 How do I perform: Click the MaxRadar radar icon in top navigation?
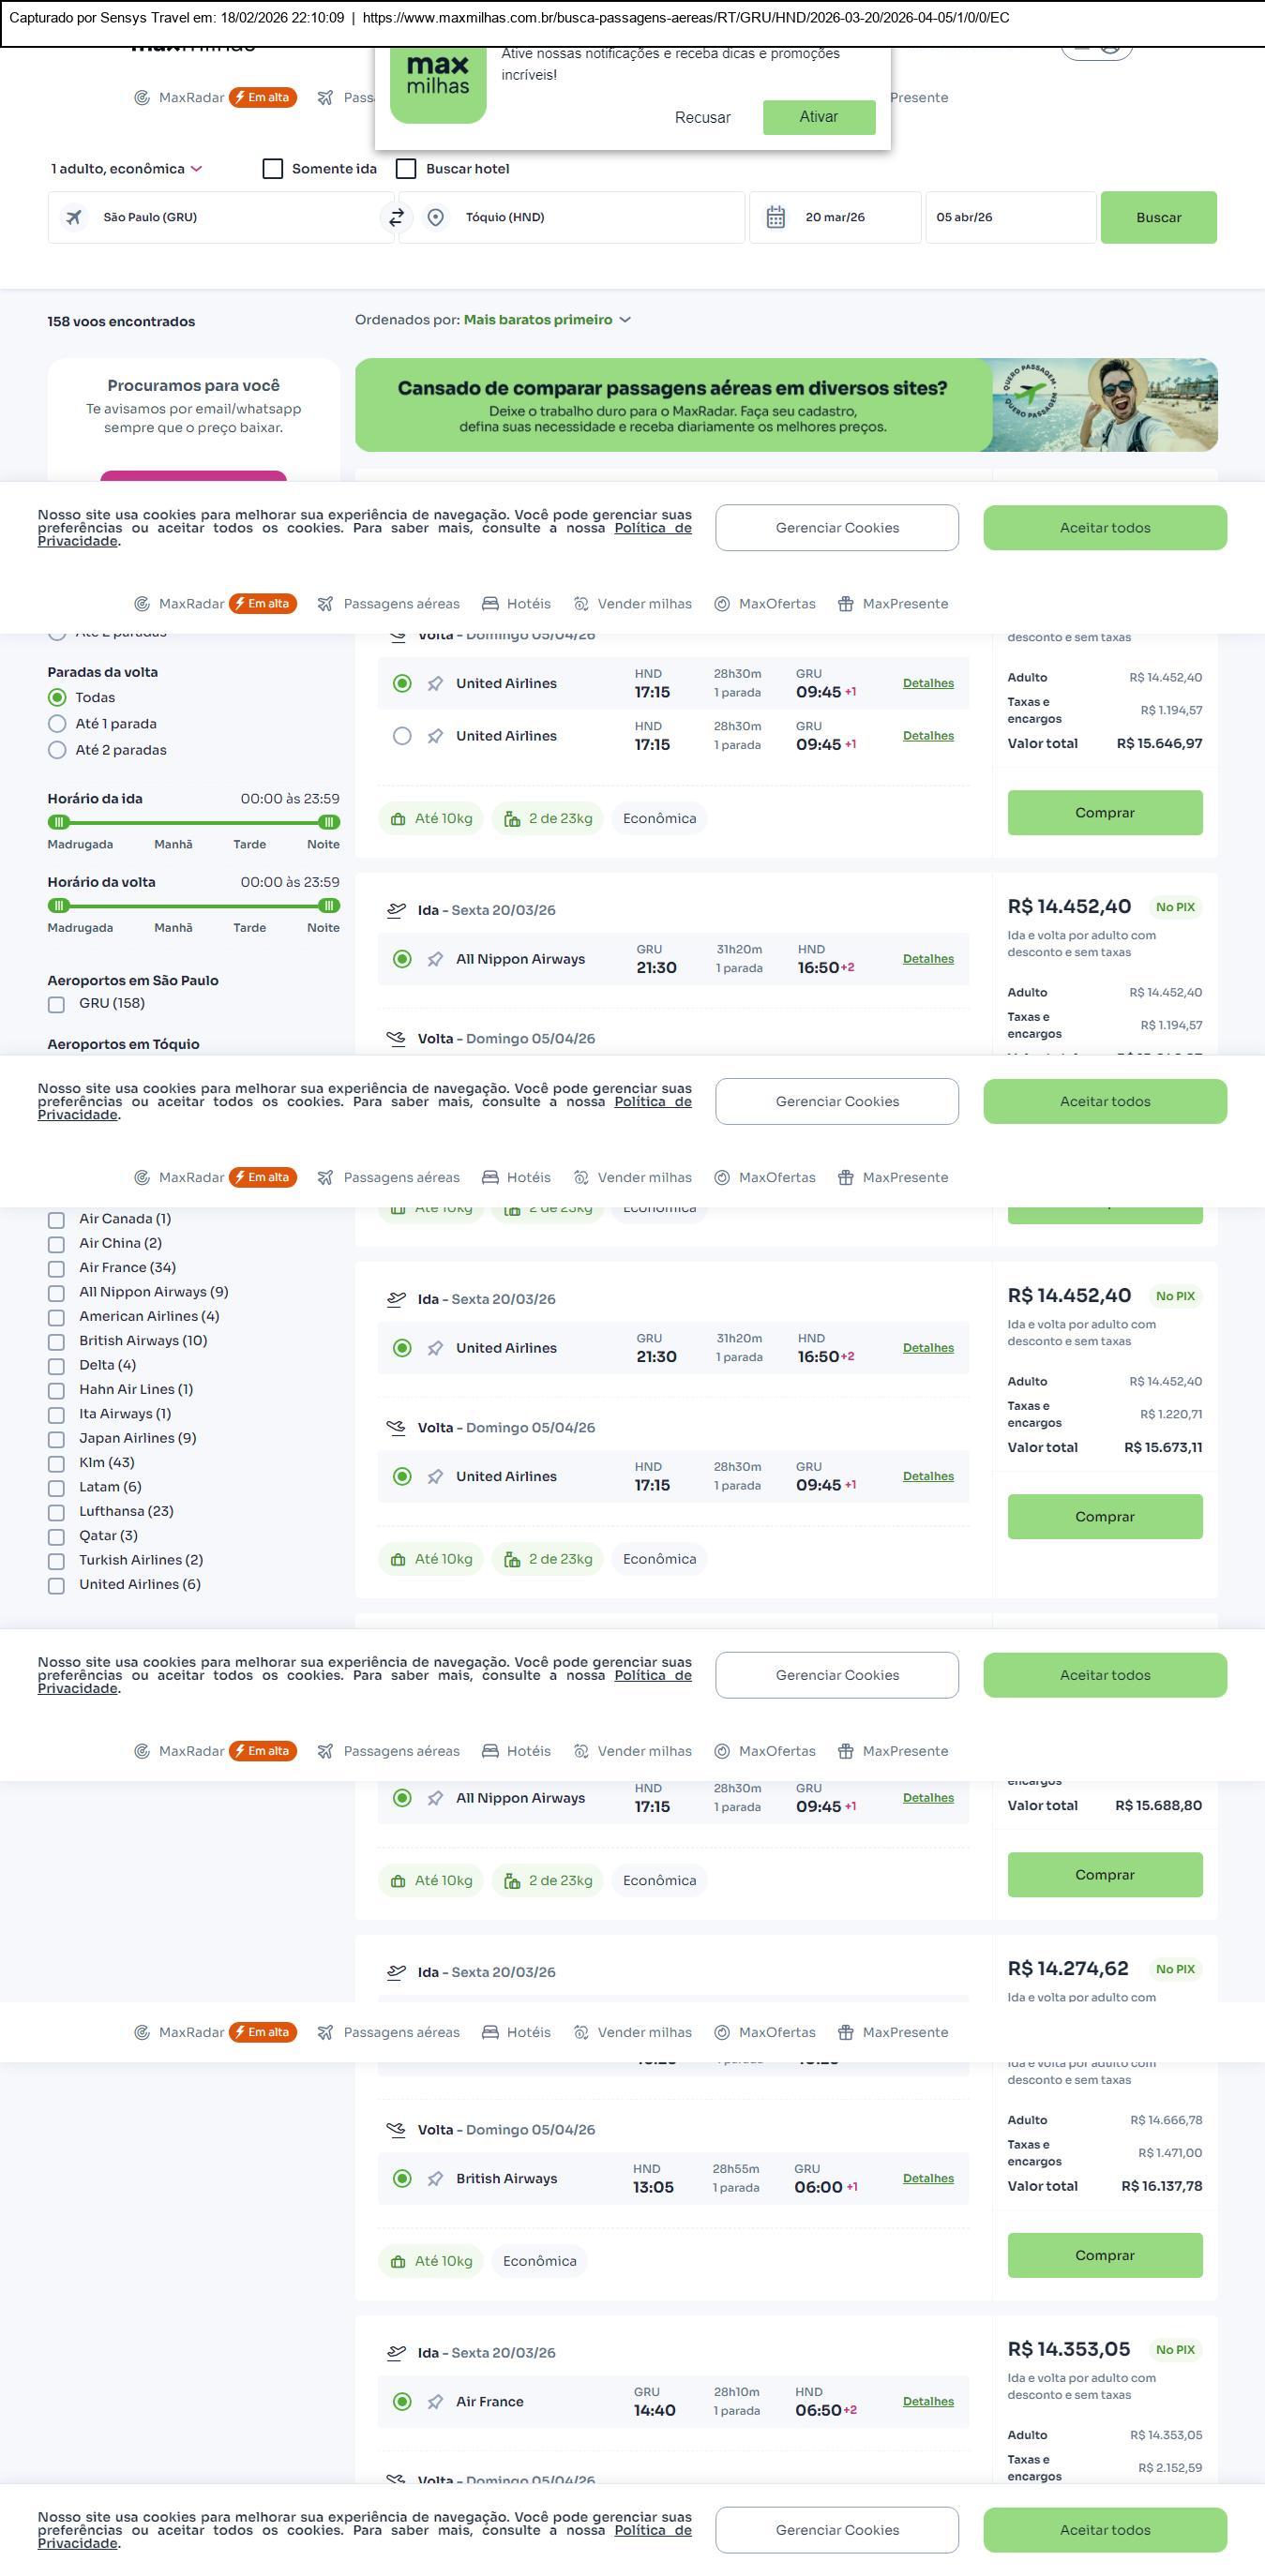click(x=142, y=98)
